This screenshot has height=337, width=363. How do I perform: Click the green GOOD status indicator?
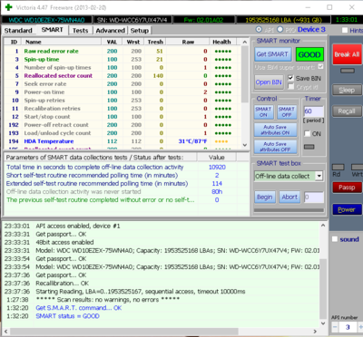tap(309, 54)
